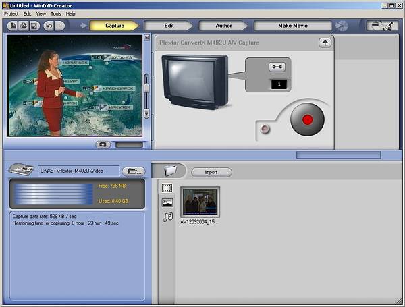The image size is (405, 307).
Task: Show still images in media library
Action: 167,202
